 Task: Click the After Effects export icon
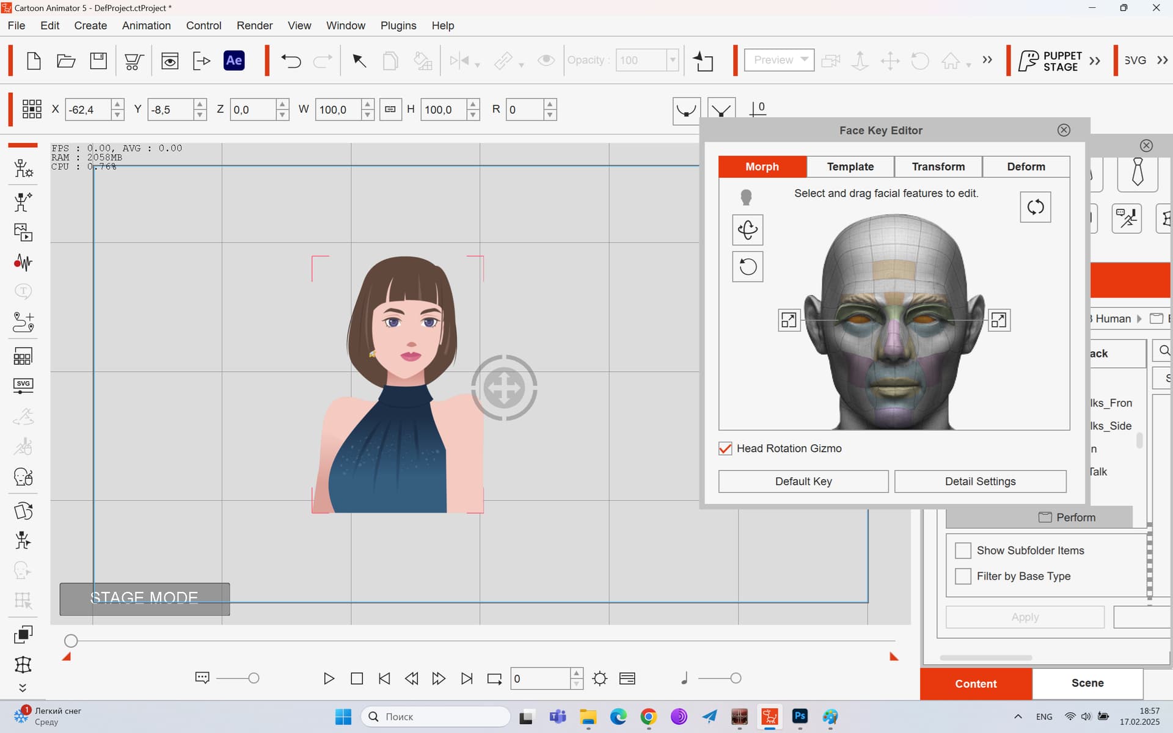[234, 60]
